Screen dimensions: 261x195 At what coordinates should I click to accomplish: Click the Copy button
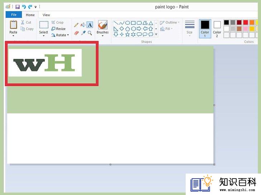pyautogui.click(x=27, y=29)
